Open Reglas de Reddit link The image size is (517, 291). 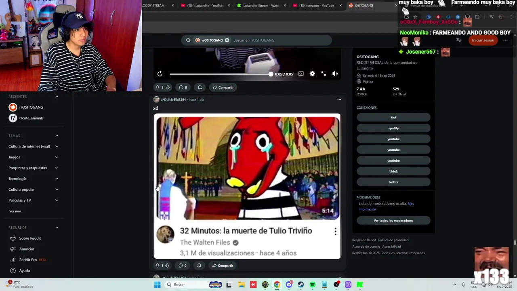click(x=364, y=240)
